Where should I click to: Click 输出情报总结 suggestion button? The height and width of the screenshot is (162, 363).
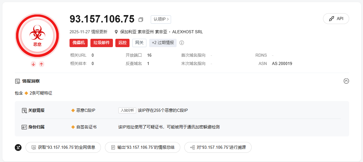[x=142, y=148]
